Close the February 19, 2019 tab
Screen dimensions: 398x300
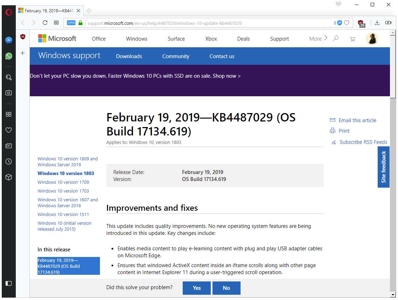pyautogui.click(x=79, y=11)
